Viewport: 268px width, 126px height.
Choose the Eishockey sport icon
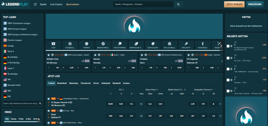(x=153, y=45)
